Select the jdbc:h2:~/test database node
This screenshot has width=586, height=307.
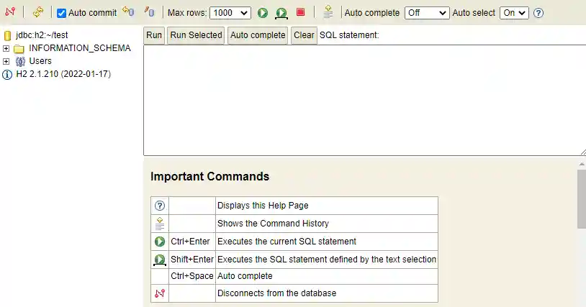(42, 35)
